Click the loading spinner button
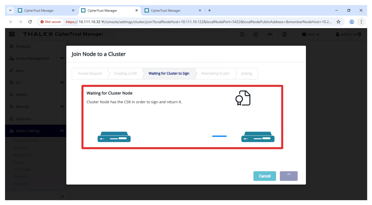Viewport: 372px width, 205px height. (289, 176)
